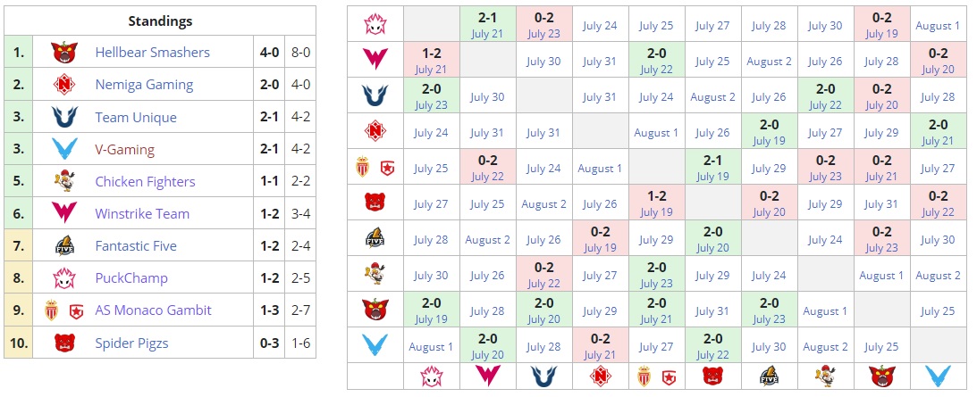This screenshot has height=397, width=977.
Task: Click the Spider Pigz logo in crosstable's bottom row
Action: pos(712,376)
